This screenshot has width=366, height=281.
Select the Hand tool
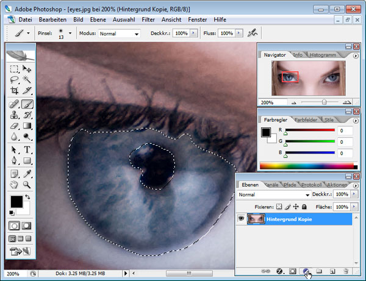coord(15,184)
